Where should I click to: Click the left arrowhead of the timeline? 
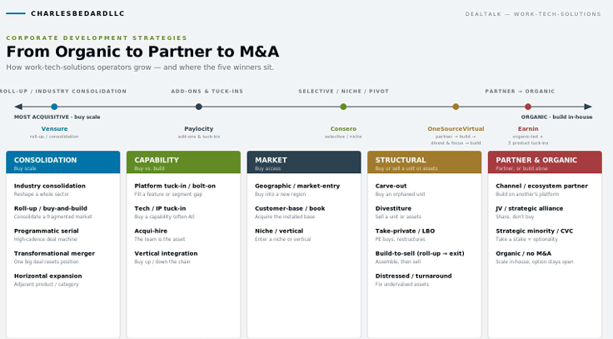point(18,107)
